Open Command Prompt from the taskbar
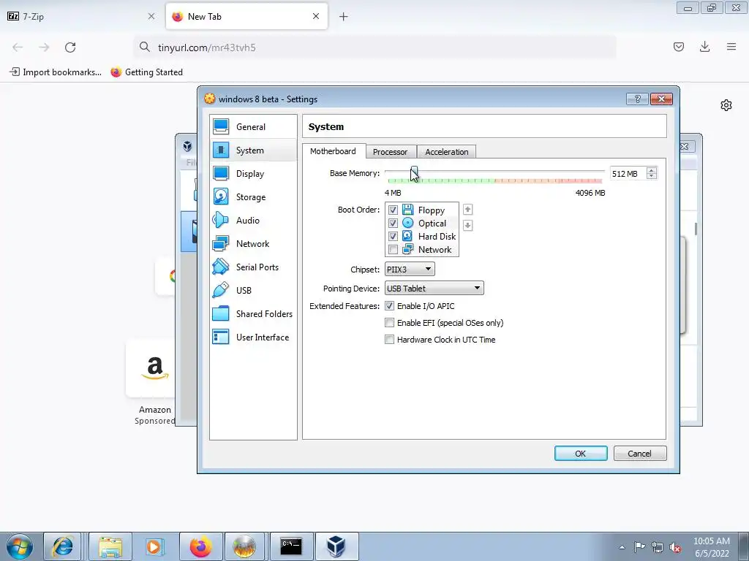Screen dimensions: 749x561 (291, 546)
